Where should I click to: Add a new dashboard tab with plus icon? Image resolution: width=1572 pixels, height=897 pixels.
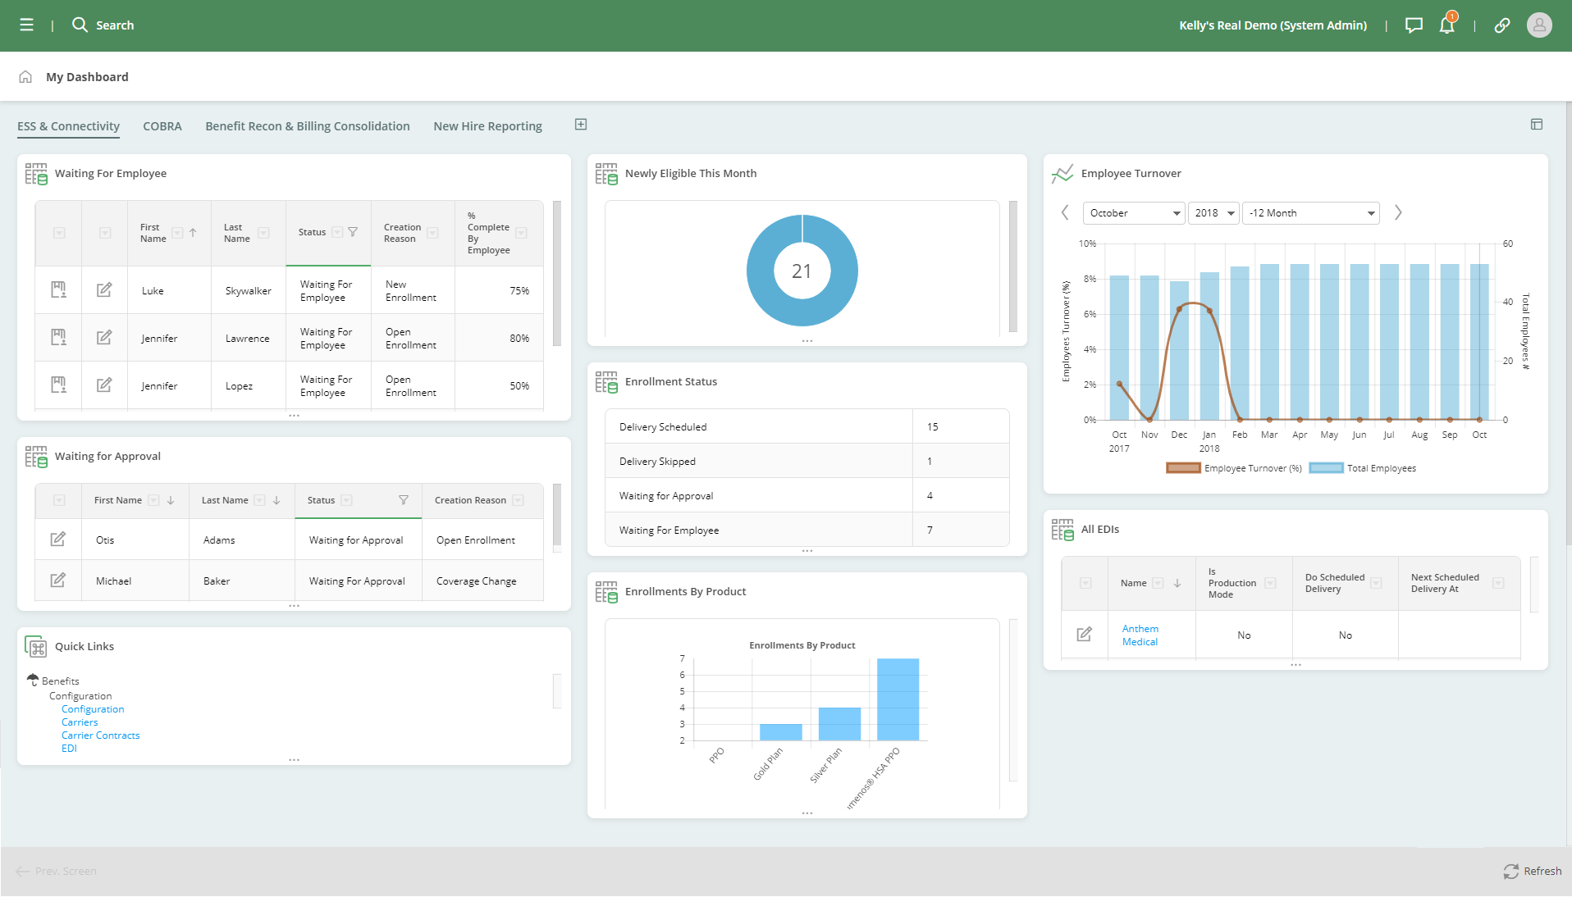click(581, 125)
